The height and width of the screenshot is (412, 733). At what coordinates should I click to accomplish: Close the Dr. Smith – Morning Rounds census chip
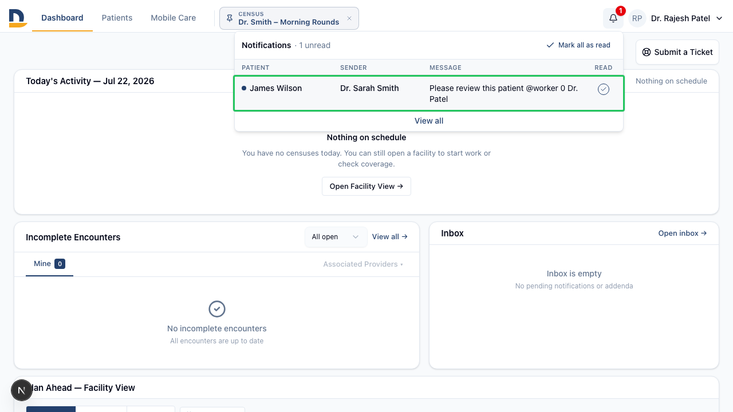pos(349,18)
